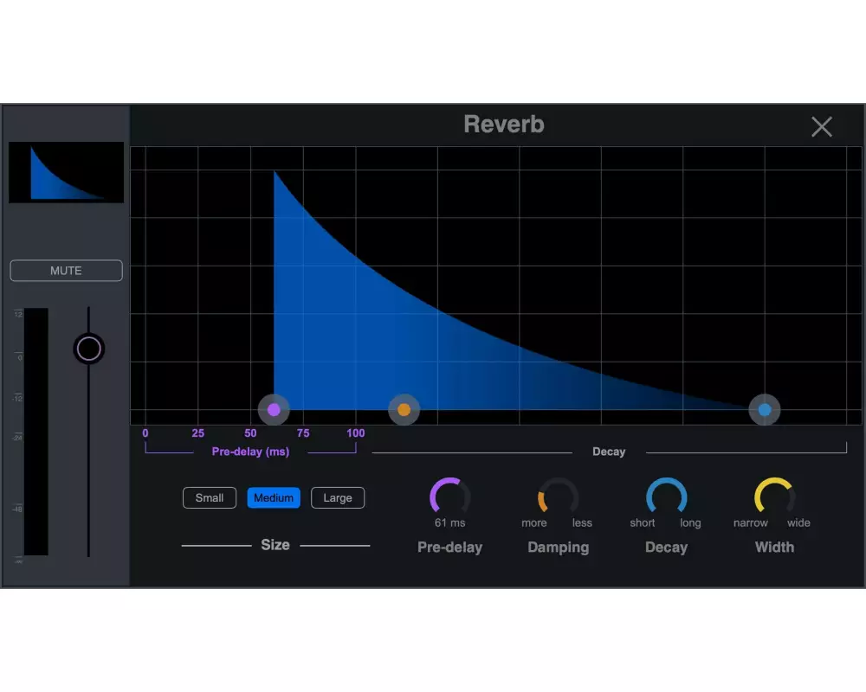Click the volume fader handle
Screen dimensions: 866x692
coord(88,349)
